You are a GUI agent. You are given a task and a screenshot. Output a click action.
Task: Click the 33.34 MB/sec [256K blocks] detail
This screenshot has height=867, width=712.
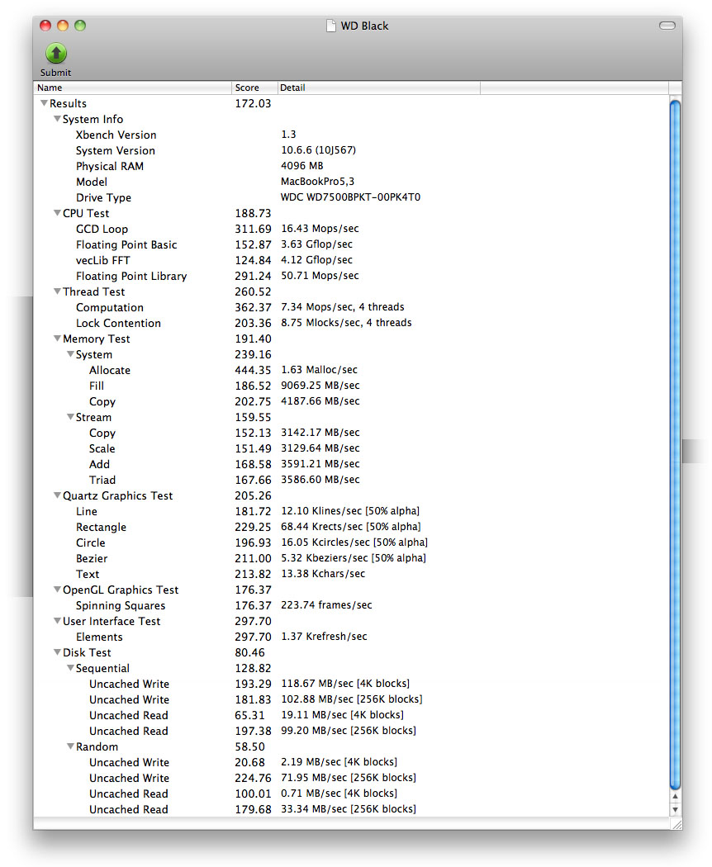349,809
